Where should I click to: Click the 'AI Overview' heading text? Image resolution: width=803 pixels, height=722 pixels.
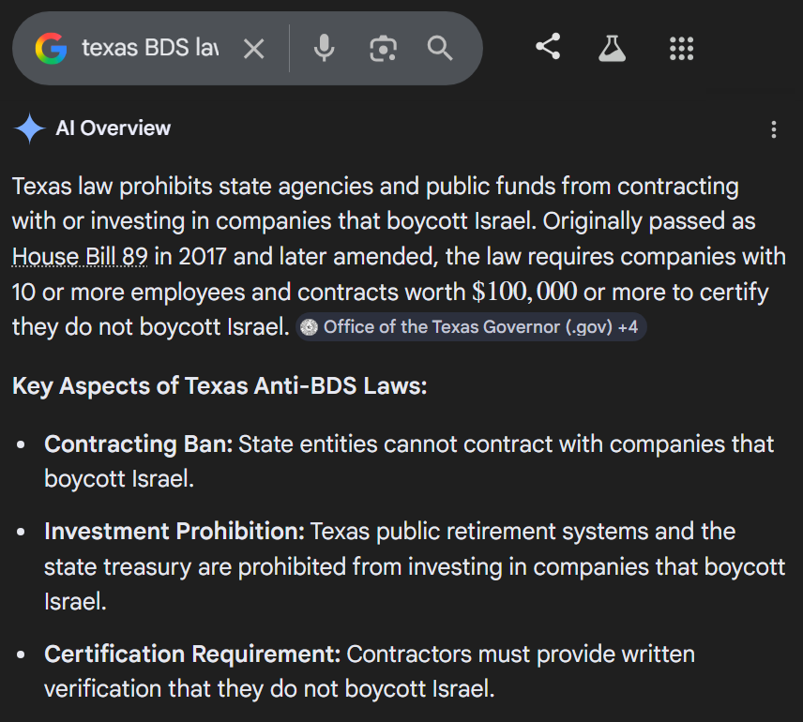coord(114,128)
